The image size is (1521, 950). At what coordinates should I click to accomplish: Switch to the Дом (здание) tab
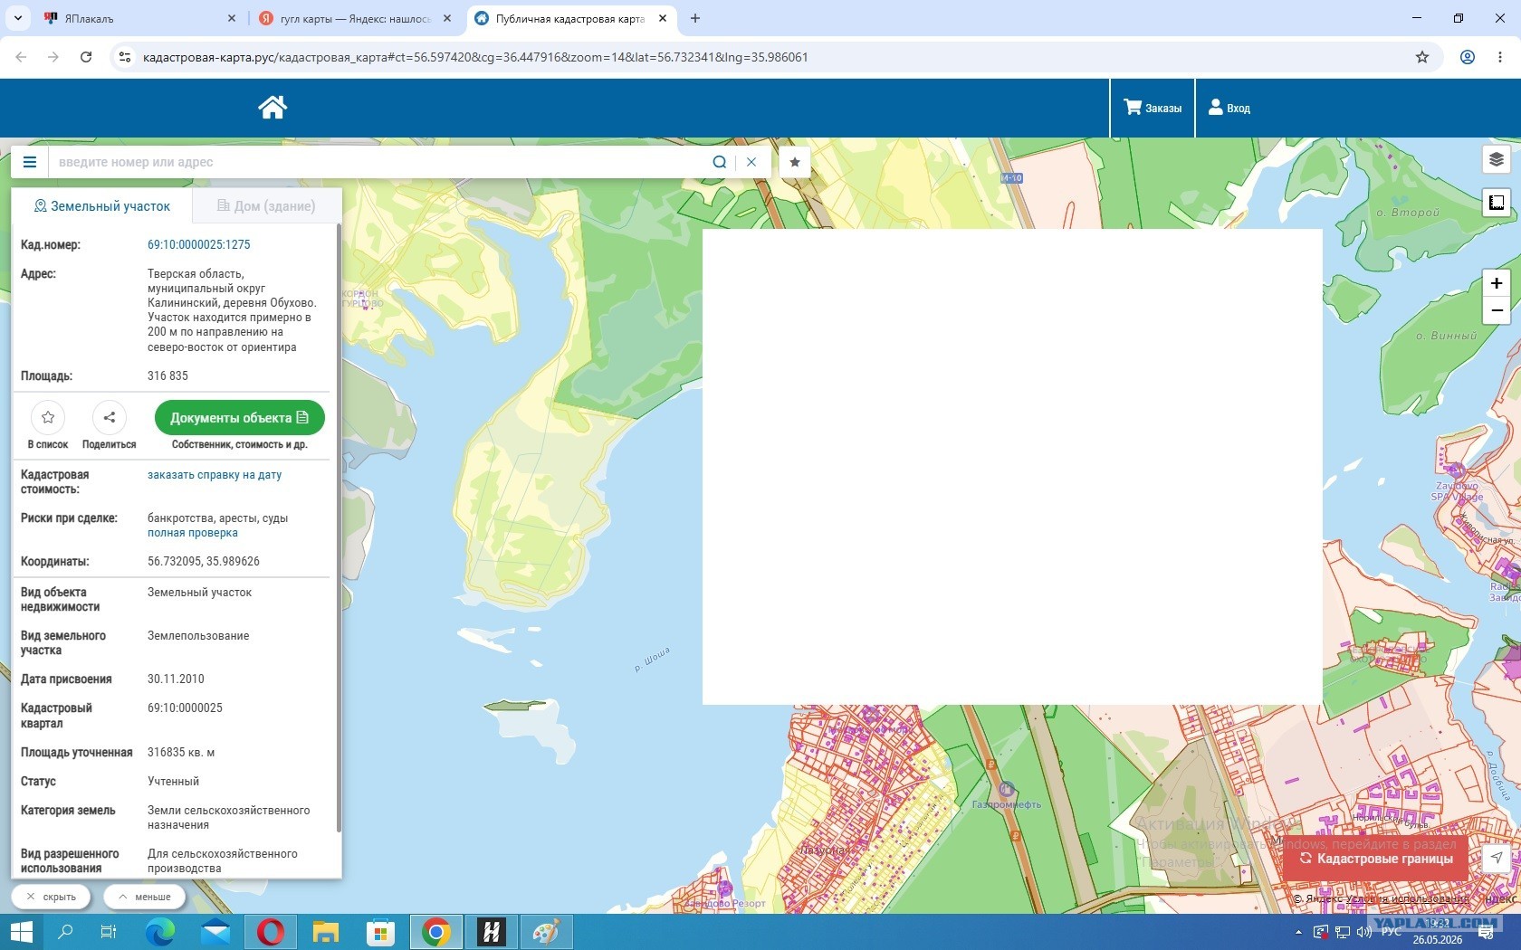click(x=266, y=206)
